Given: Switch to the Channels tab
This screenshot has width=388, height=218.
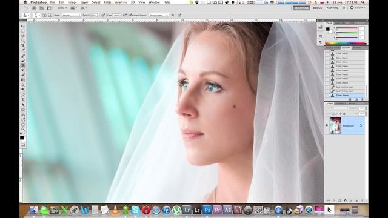Looking at the screenshot, I should click(x=341, y=104).
